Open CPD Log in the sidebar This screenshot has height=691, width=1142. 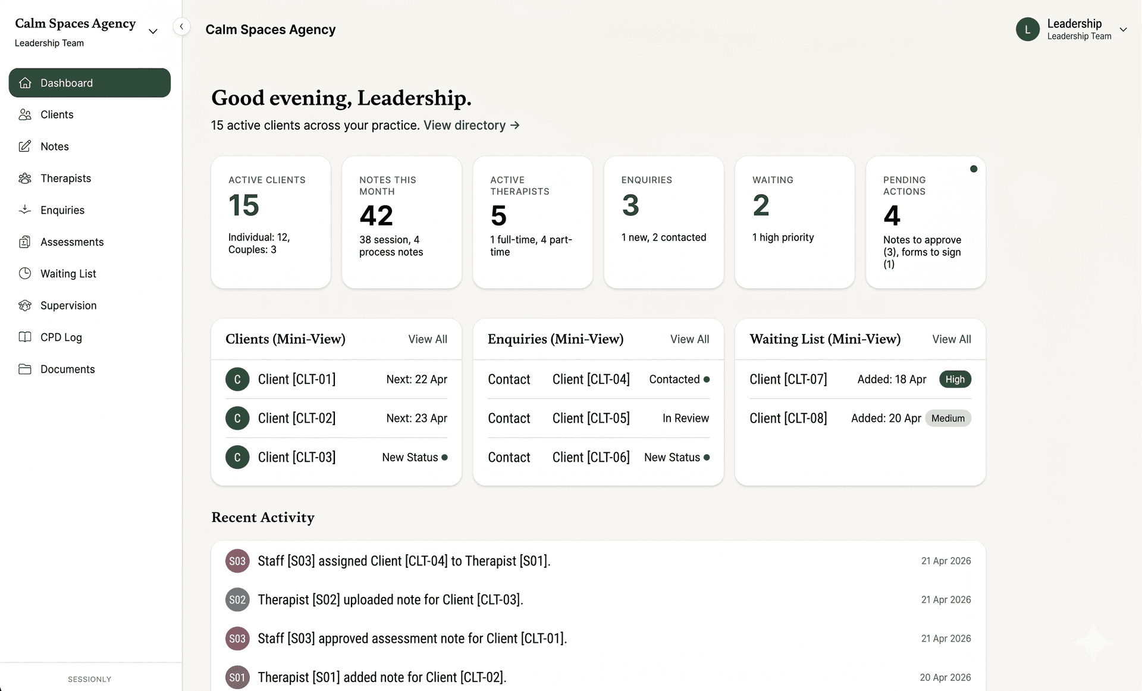90,337
